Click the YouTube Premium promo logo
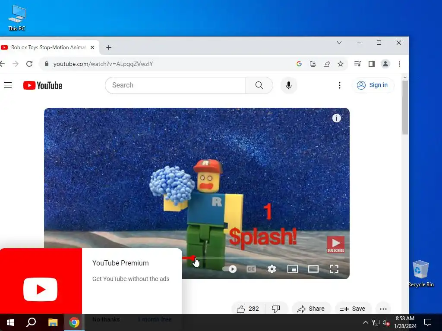The image size is (442, 331). point(40,289)
